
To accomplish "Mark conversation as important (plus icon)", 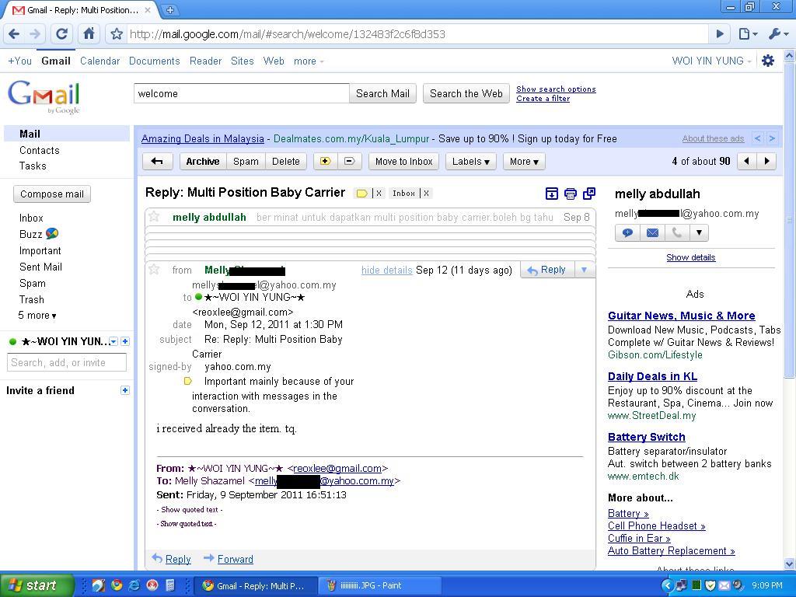I will coord(326,162).
